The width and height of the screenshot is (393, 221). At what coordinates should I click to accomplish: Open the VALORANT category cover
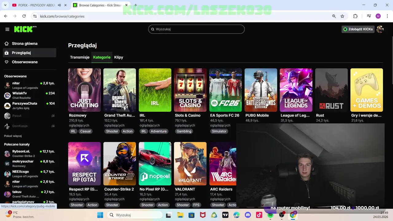coord(190,164)
